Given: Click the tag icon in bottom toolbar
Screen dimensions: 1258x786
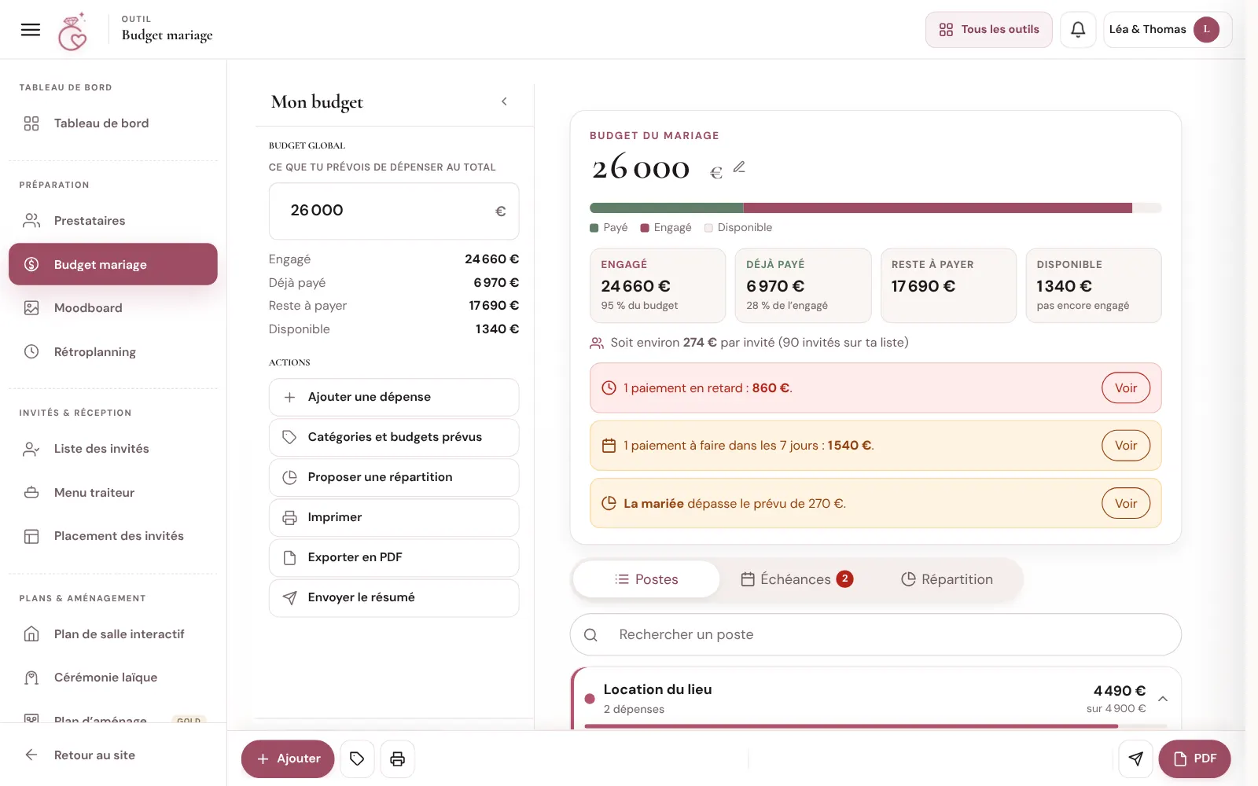Looking at the screenshot, I should click(x=357, y=758).
